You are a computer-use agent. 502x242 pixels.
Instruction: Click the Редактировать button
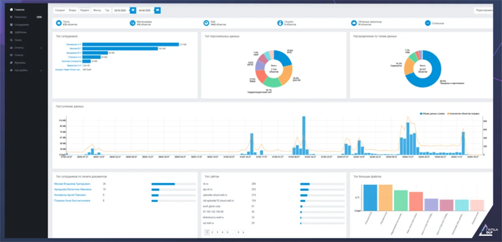(484, 10)
